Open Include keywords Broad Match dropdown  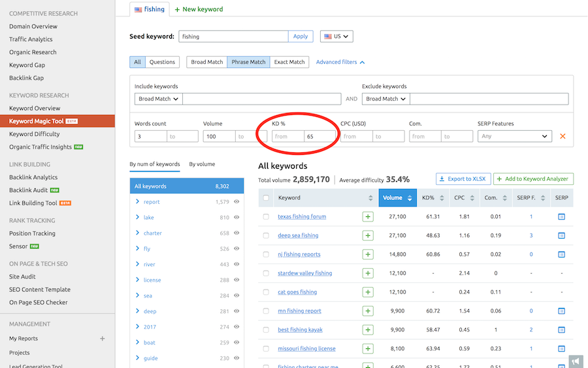pos(158,99)
